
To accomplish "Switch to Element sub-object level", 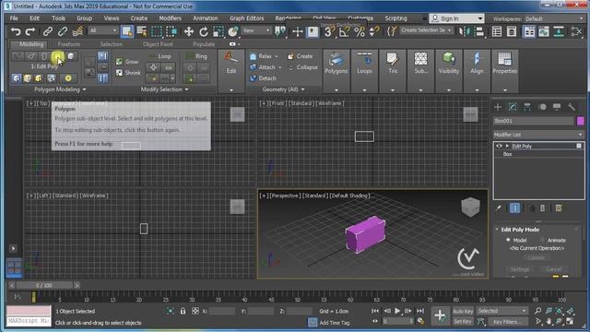I will pos(71,56).
